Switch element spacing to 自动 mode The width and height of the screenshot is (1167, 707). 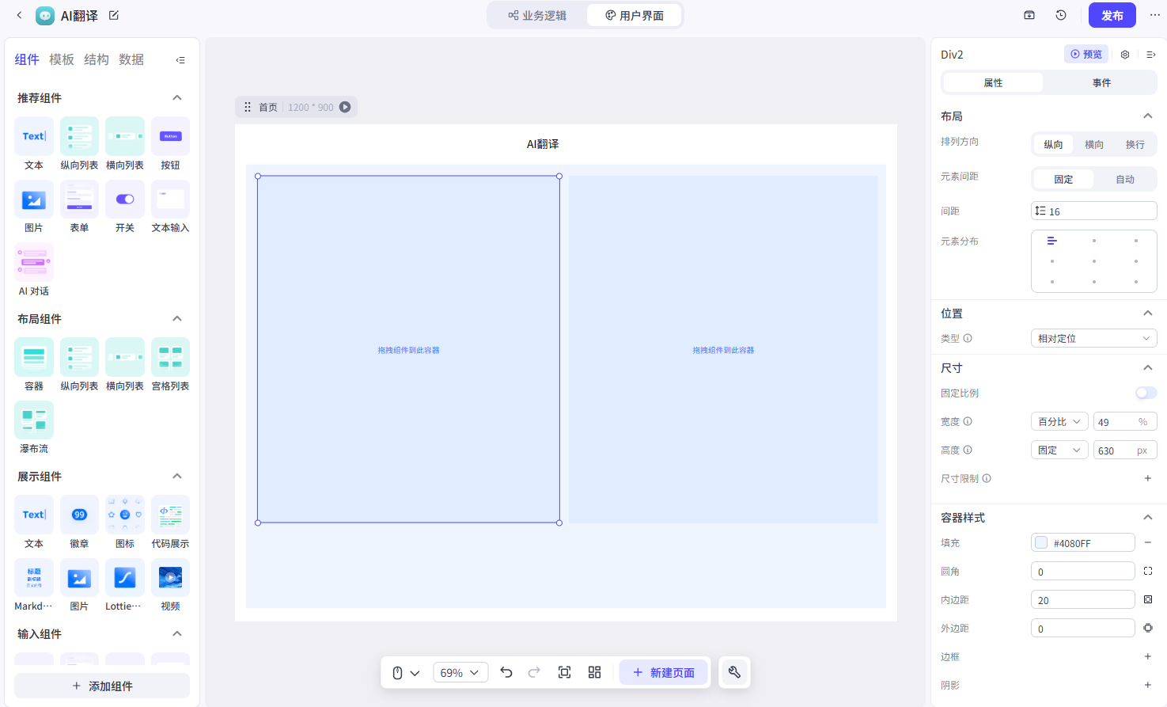pos(1125,179)
